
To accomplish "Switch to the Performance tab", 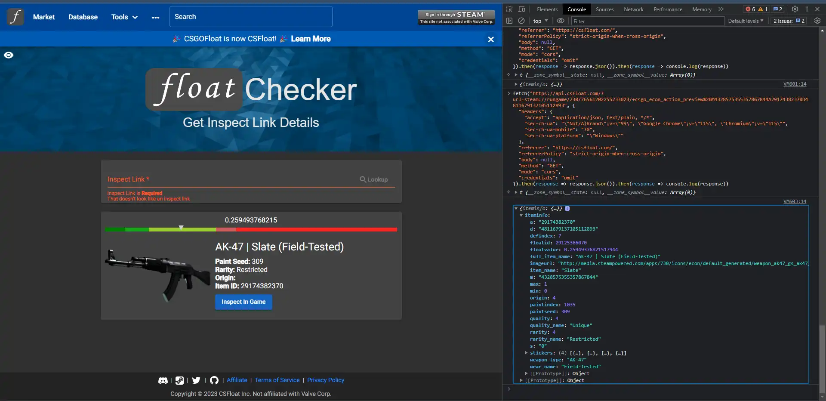I will pyautogui.click(x=668, y=9).
